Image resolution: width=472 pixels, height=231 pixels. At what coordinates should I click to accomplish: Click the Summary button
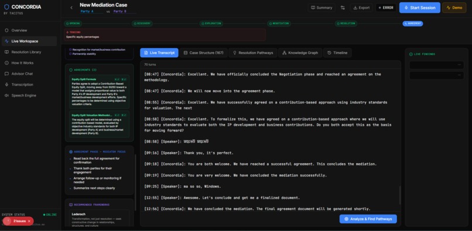click(x=321, y=8)
